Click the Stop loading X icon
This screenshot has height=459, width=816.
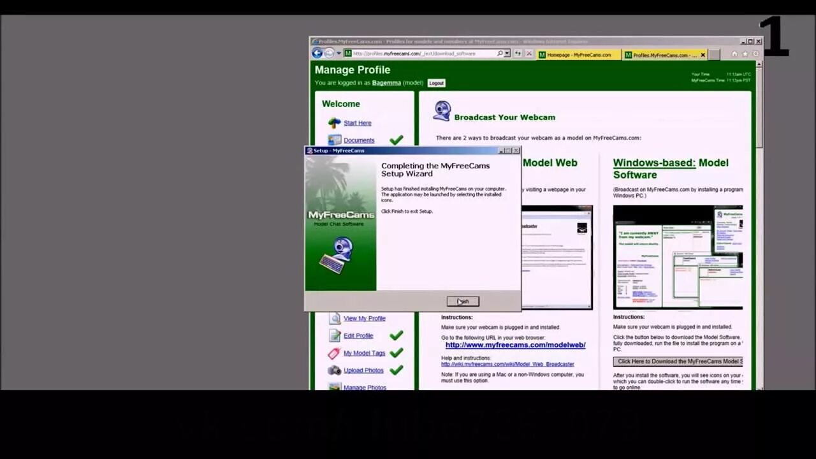(x=528, y=54)
